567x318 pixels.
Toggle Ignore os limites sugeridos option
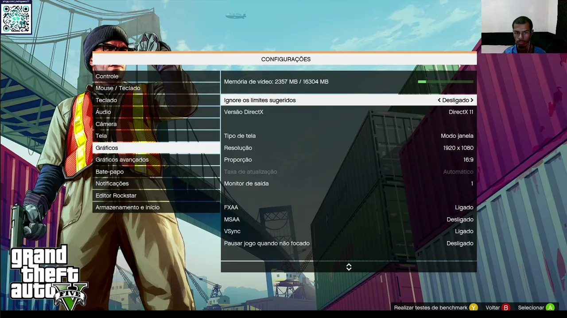click(349, 100)
